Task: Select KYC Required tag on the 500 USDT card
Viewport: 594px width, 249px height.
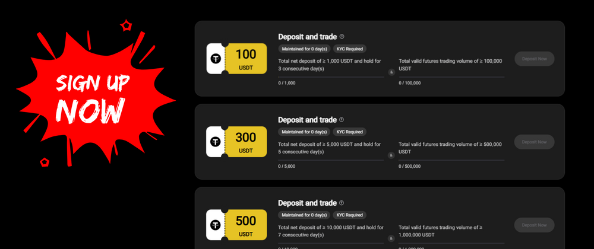Action: click(349, 215)
